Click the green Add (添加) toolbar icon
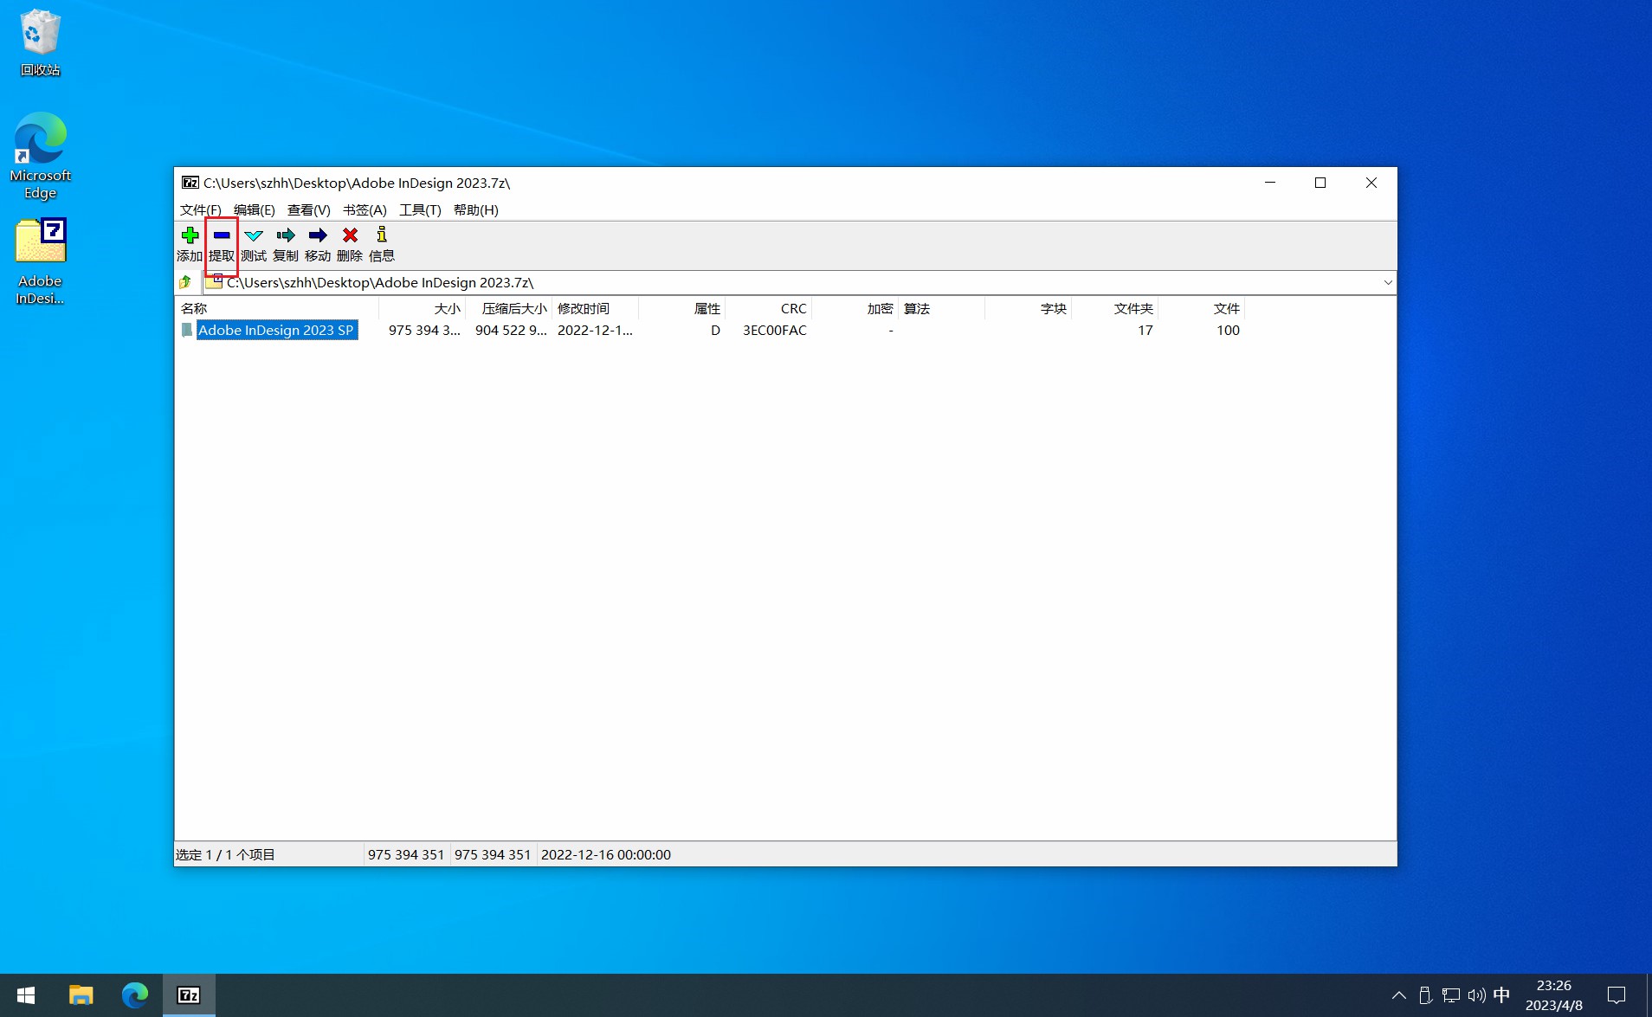 [190, 235]
